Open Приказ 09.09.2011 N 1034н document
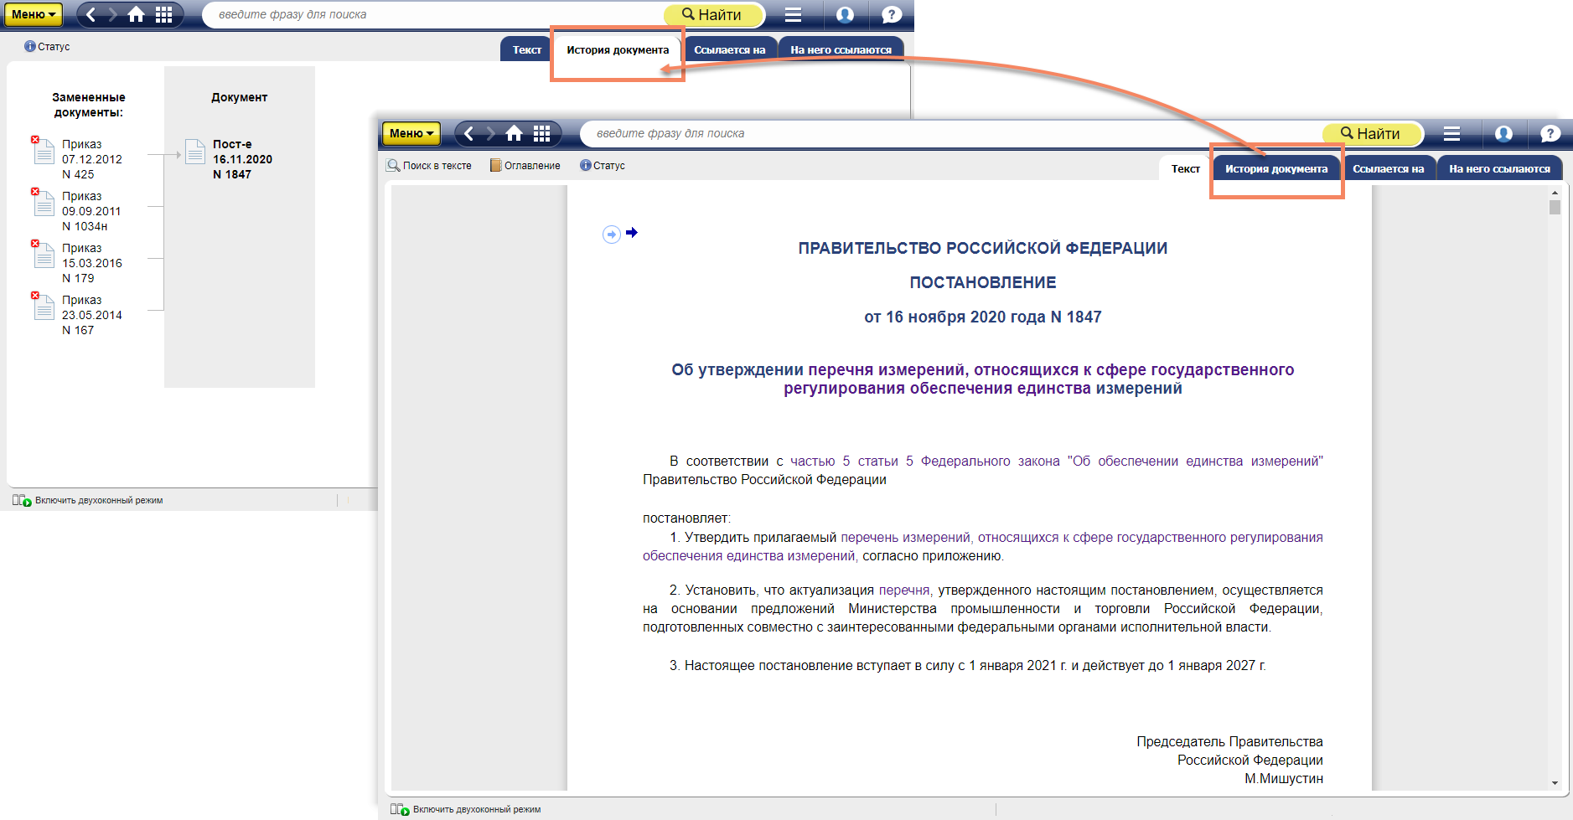The height and width of the screenshot is (820, 1573). (91, 211)
